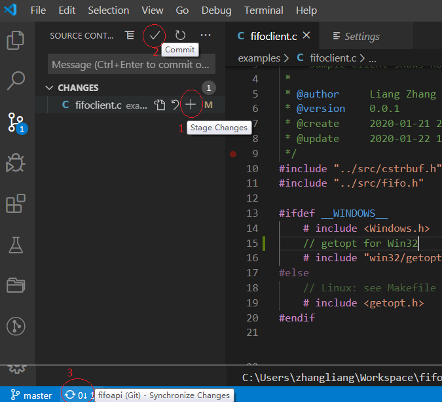Image resolution: width=442 pixels, height=402 pixels.
Task: Open the Go menu
Action: (x=182, y=10)
